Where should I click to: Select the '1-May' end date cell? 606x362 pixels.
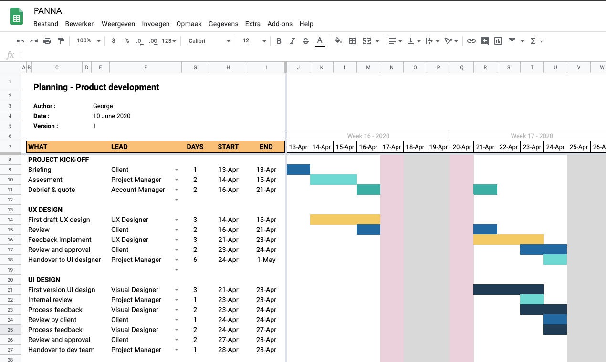tap(266, 260)
